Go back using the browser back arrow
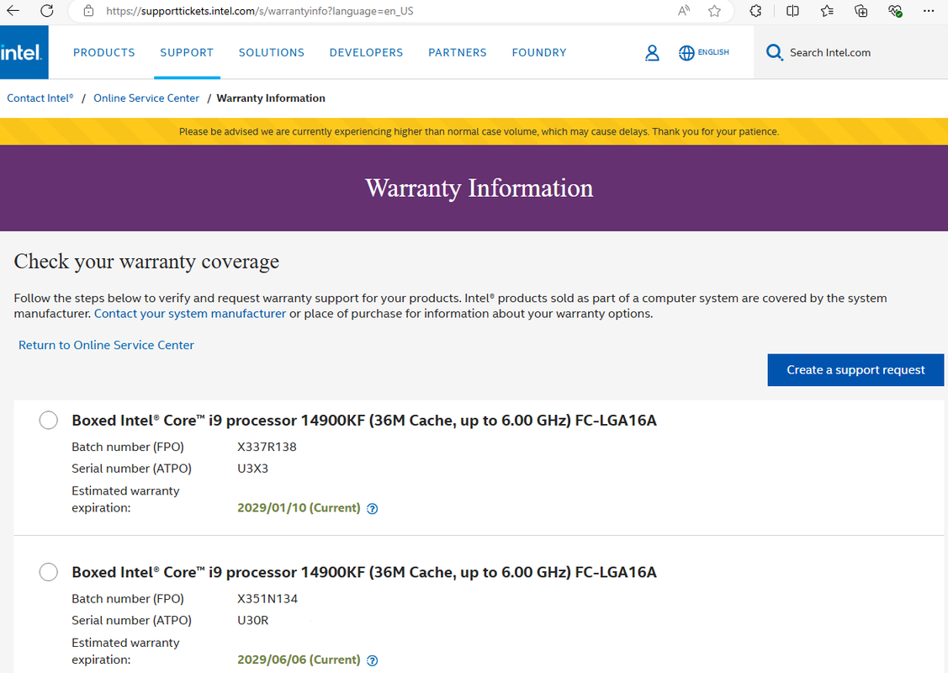 click(13, 10)
